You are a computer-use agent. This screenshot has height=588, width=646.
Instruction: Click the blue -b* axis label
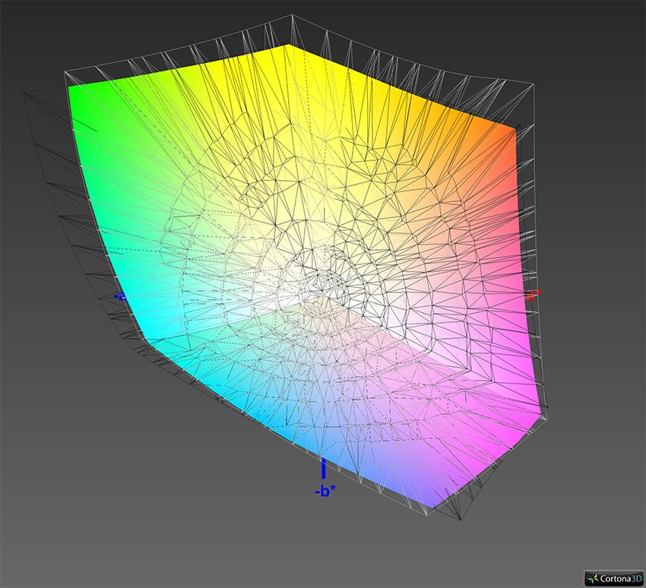(x=325, y=491)
